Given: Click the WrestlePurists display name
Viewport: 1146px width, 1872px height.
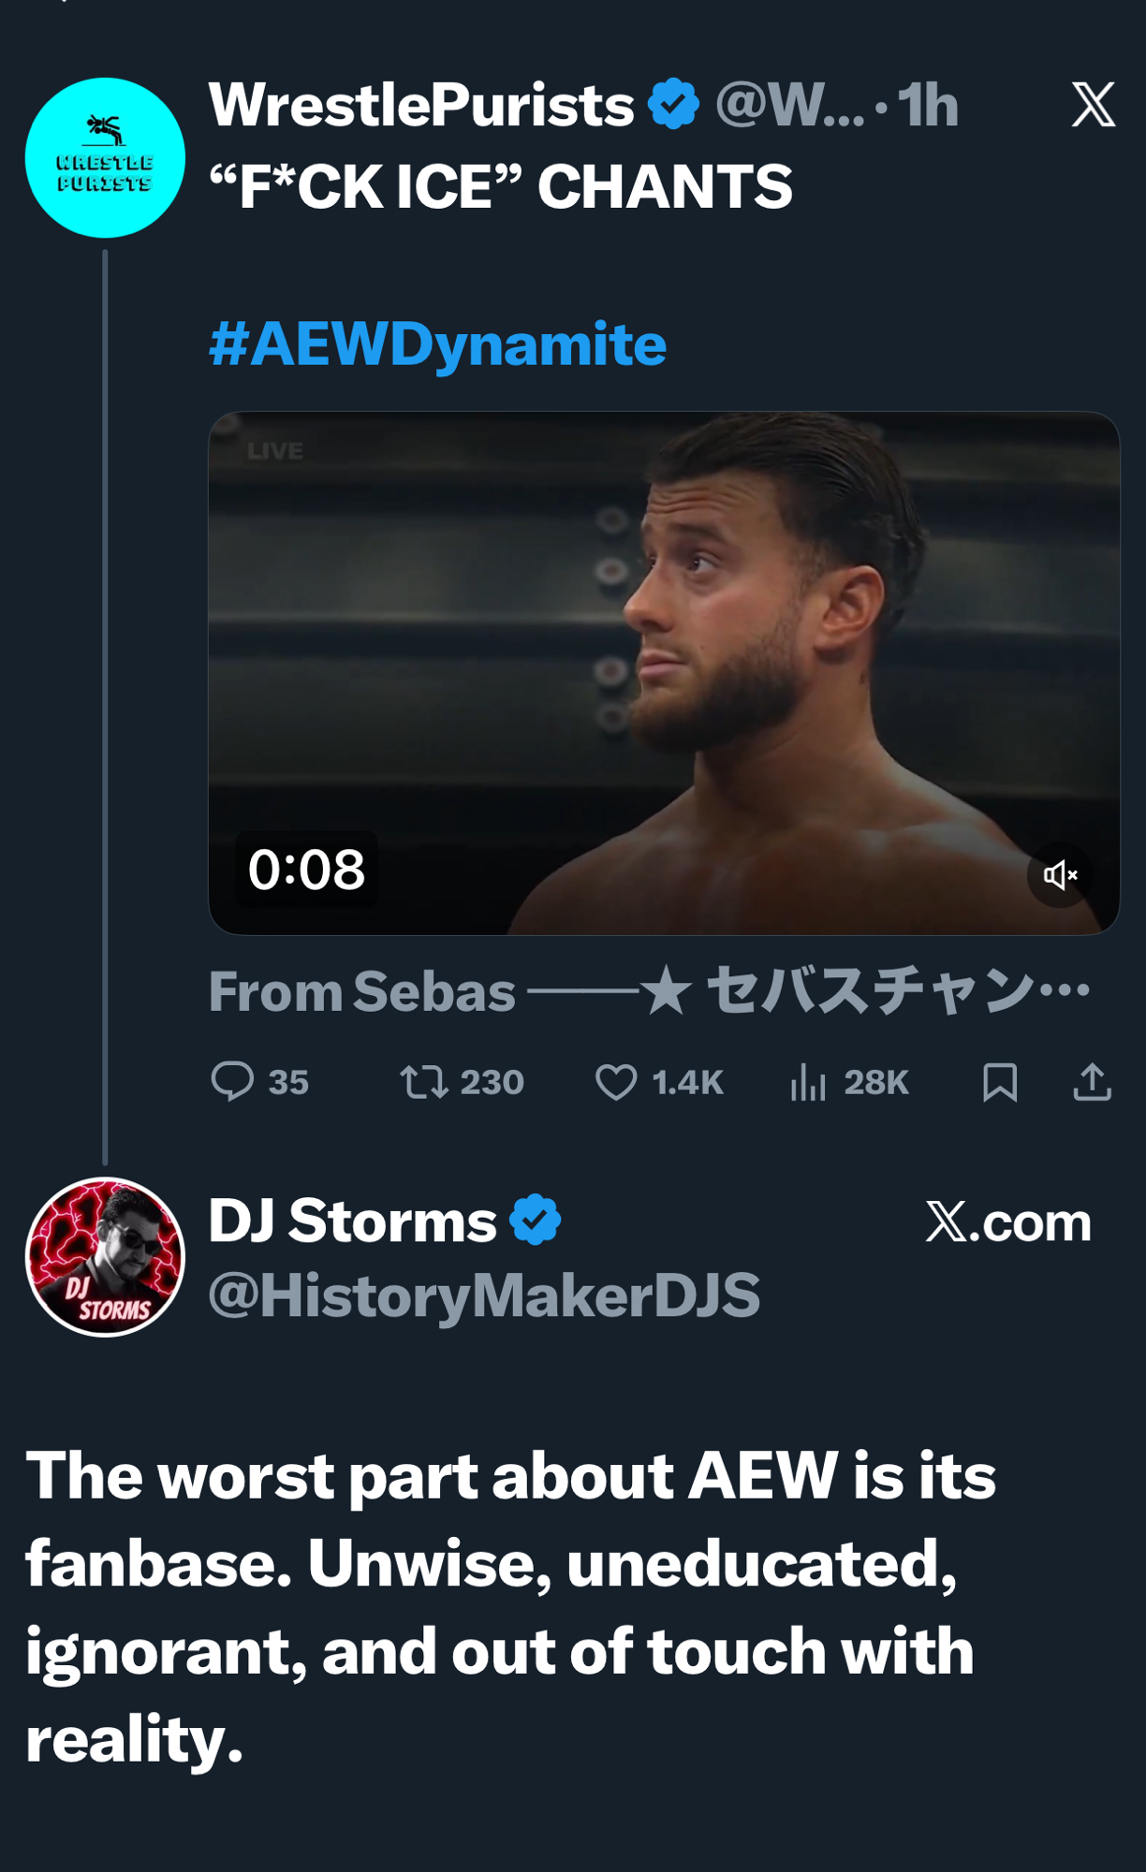Looking at the screenshot, I should [x=421, y=104].
